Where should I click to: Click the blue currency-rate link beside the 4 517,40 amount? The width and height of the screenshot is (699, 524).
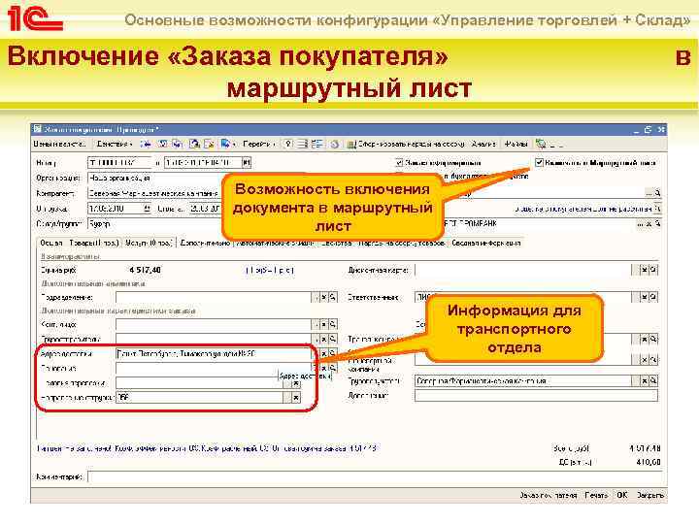(270, 270)
